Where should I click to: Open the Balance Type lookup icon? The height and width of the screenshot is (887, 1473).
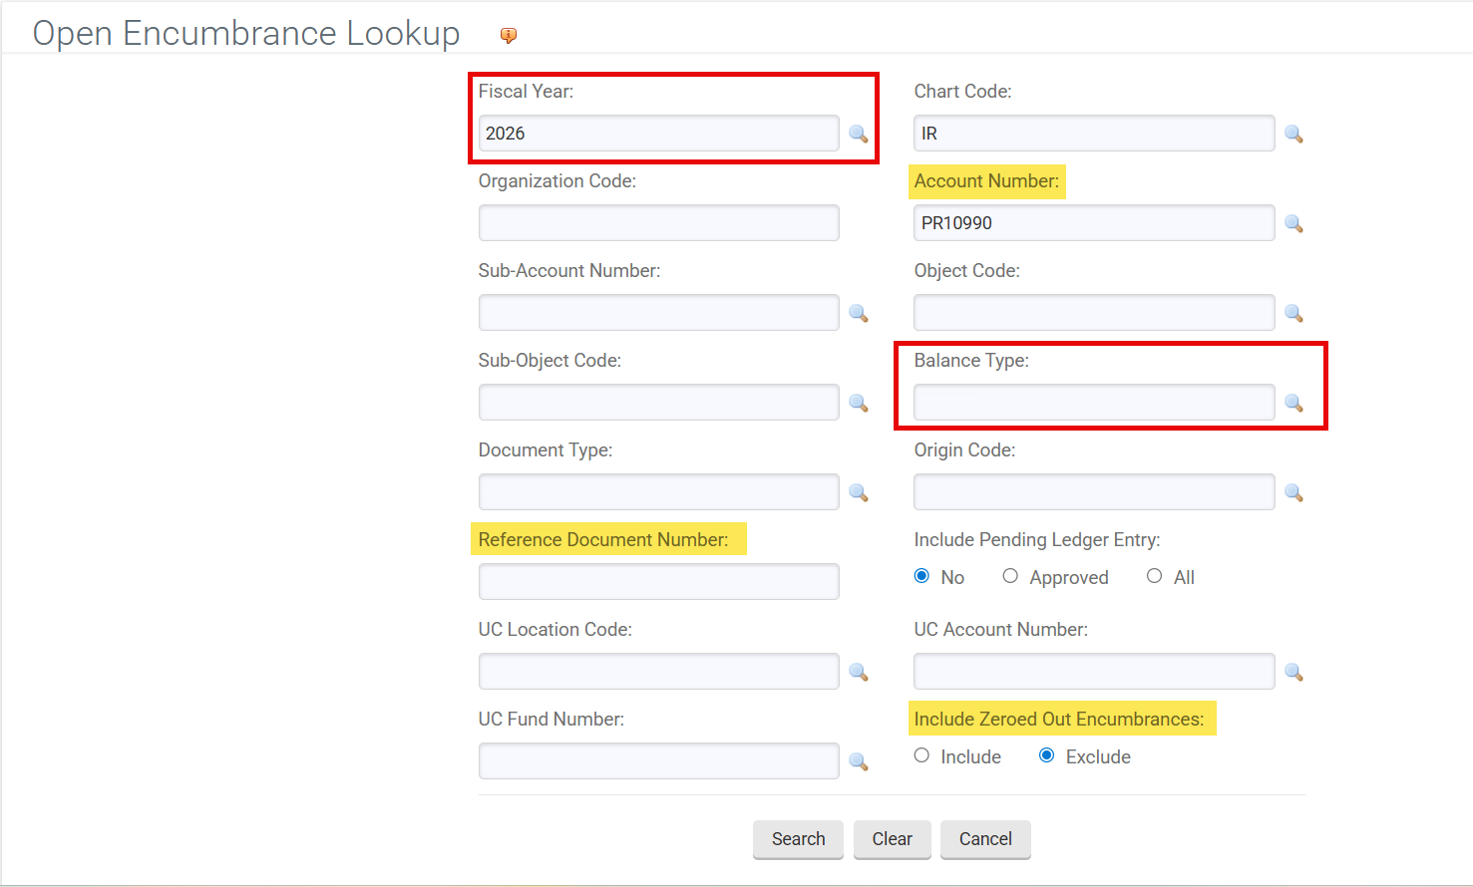[x=1294, y=403]
